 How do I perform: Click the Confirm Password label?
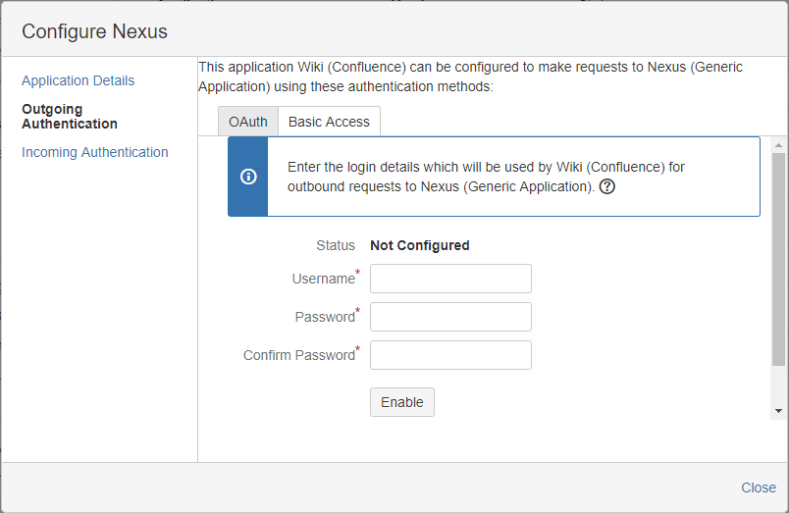298,355
